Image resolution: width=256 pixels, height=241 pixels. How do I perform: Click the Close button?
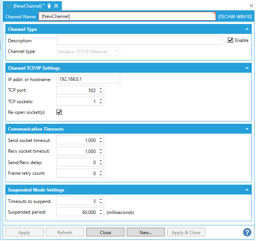pos(105,232)
